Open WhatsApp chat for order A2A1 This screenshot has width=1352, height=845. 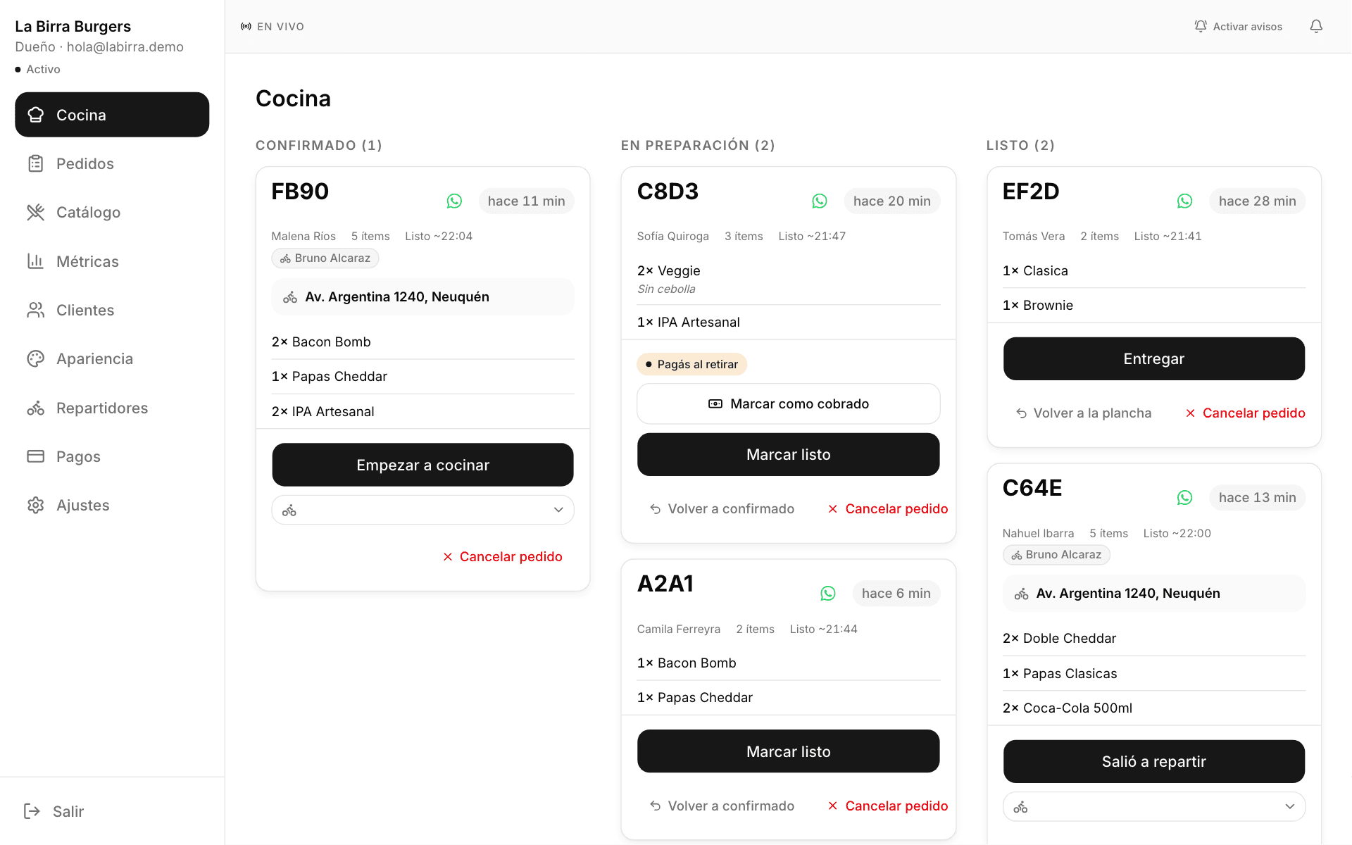(828, 594)
